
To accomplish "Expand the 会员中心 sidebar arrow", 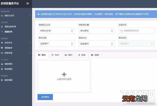I will [29, 43].
